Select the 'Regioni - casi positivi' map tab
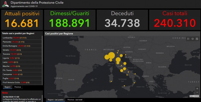Viewport: 201px width, 102px height. point(55,100)
